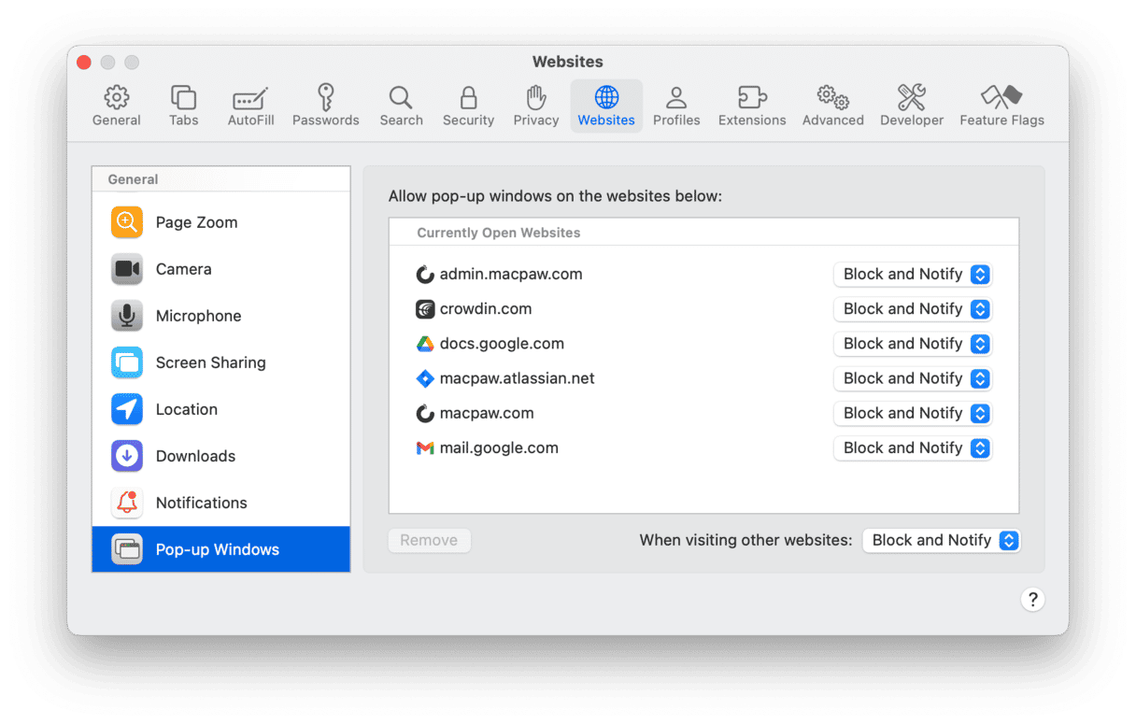Click the Extensions toolbar icon
The image size is (1136, 724).
click(x=751, y=97)
